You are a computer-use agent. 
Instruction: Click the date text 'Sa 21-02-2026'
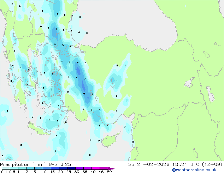pyautogui.click(x=149, y=165)
